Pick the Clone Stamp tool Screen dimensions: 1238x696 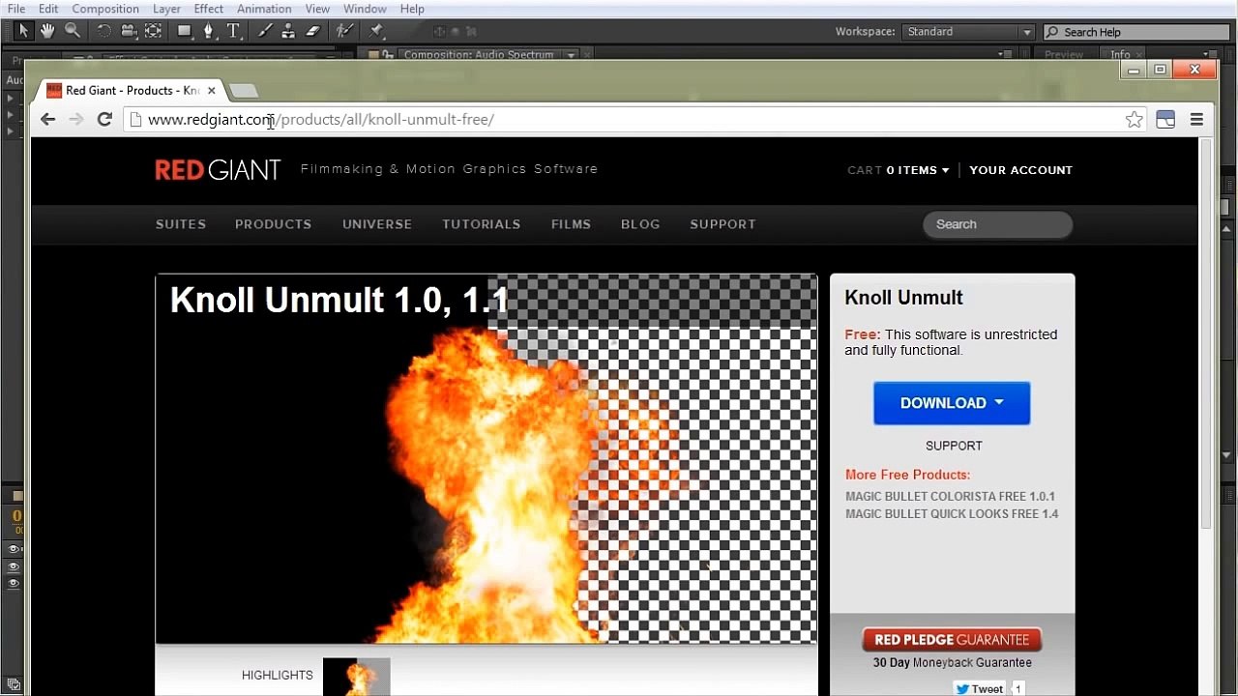pos(288,31)
